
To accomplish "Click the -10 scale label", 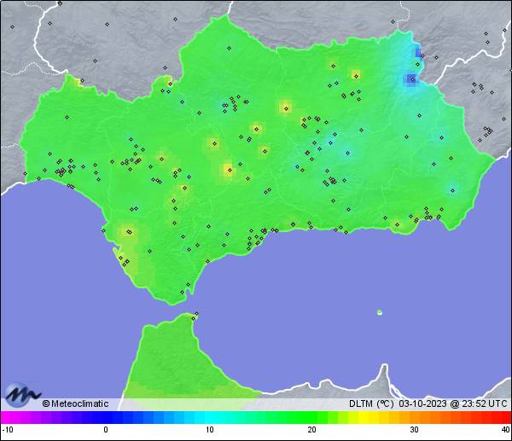I will (8, 430).
